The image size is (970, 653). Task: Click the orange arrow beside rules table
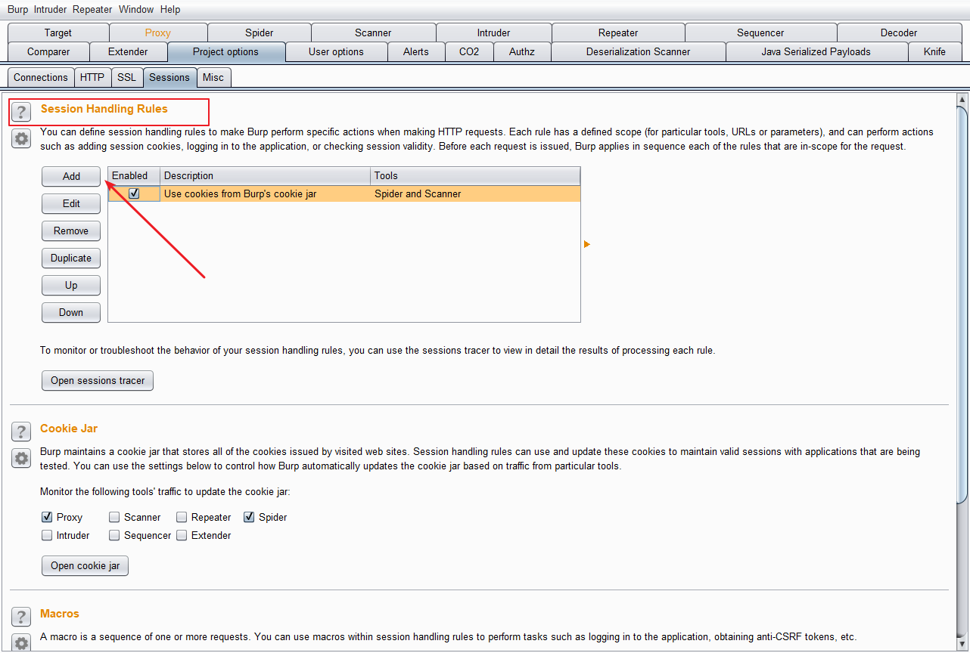(586, 244)
